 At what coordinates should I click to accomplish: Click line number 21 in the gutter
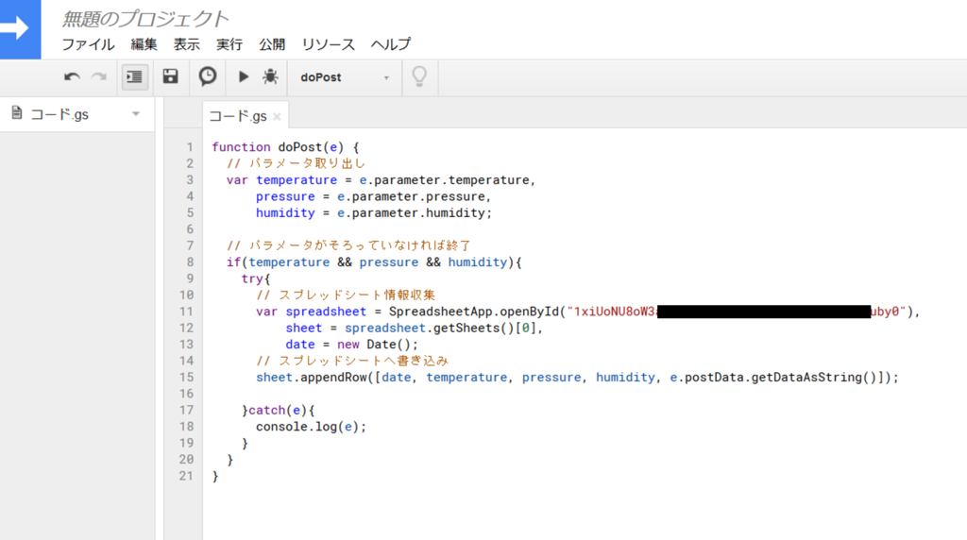186,476
